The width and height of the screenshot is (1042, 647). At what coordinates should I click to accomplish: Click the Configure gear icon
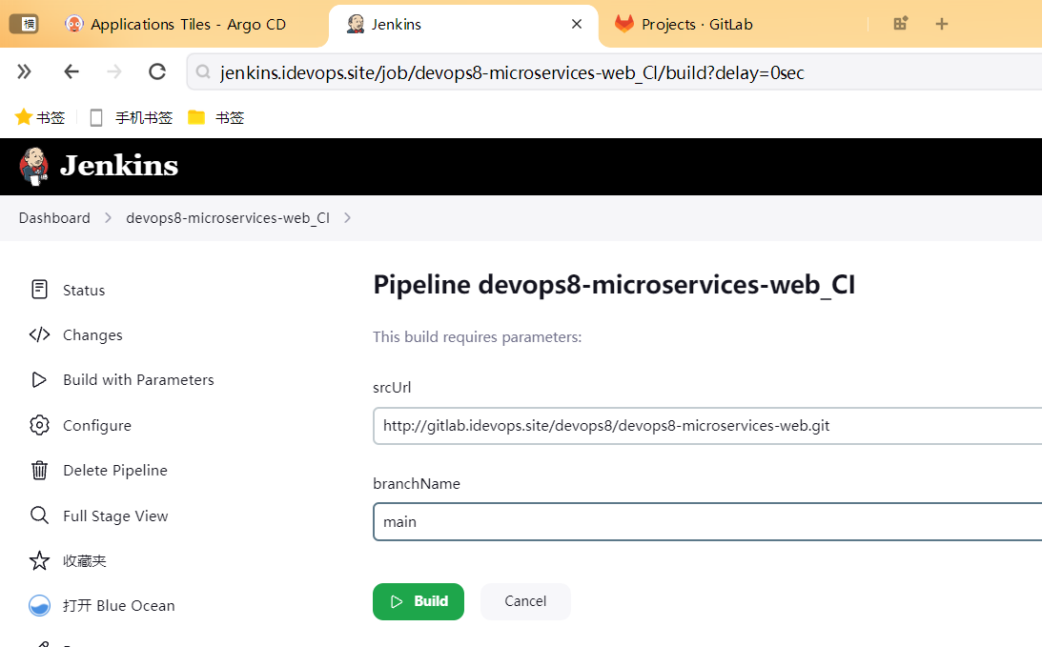click(x=39, y=425)
